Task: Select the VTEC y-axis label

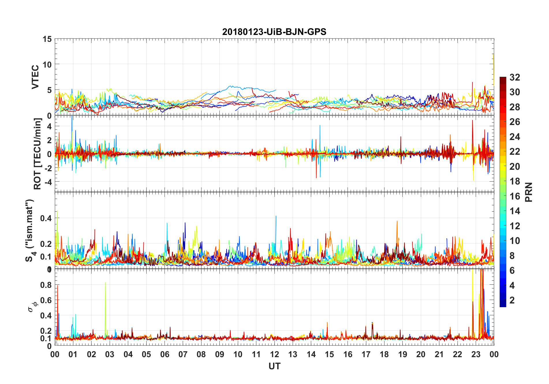Action: (35, 77)
